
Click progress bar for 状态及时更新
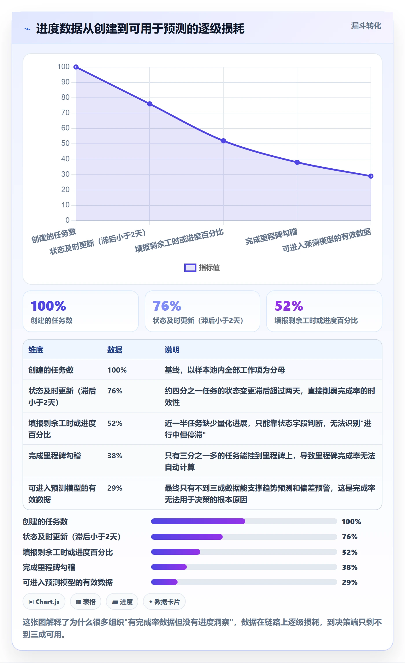click(x=244, y=537)
